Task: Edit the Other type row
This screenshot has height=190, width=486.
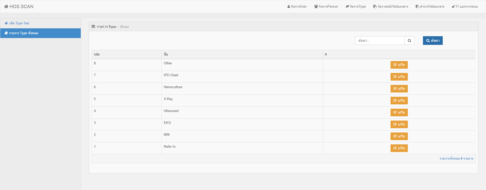Action: (399, 65)
